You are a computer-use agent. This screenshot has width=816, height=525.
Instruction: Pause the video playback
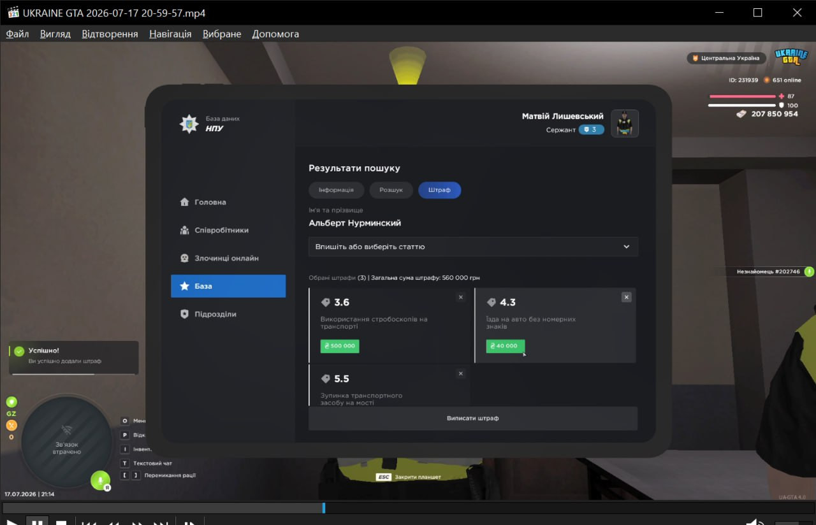pyautogui.click(x=37, y=522)
